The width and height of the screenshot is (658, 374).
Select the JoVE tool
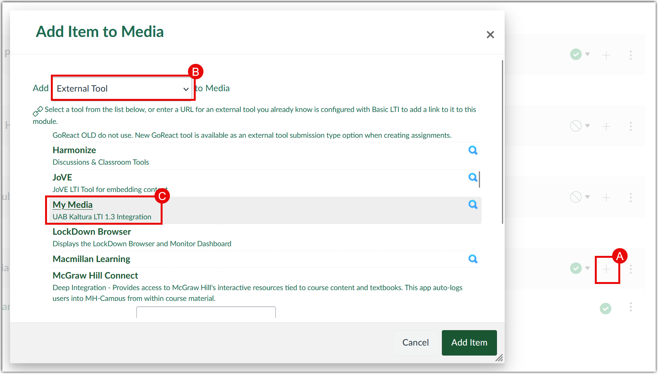tap(62, 177)
